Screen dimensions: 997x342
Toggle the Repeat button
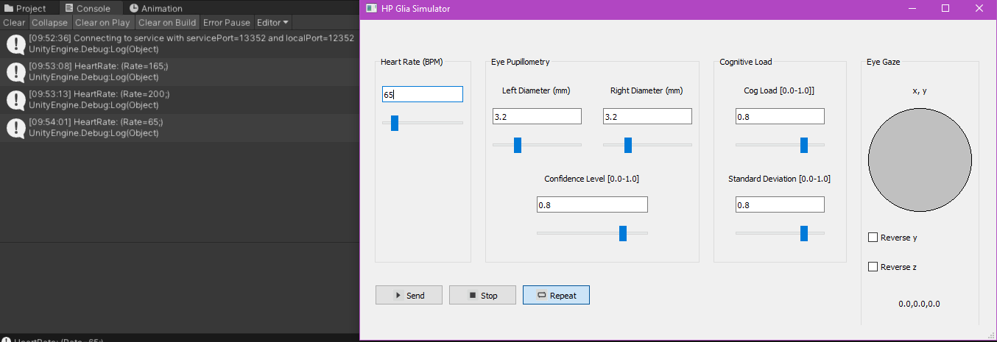coord(556,295)
